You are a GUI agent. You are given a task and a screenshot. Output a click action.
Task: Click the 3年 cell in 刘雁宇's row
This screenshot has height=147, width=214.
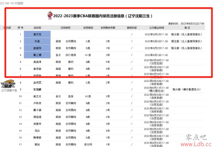108,124
